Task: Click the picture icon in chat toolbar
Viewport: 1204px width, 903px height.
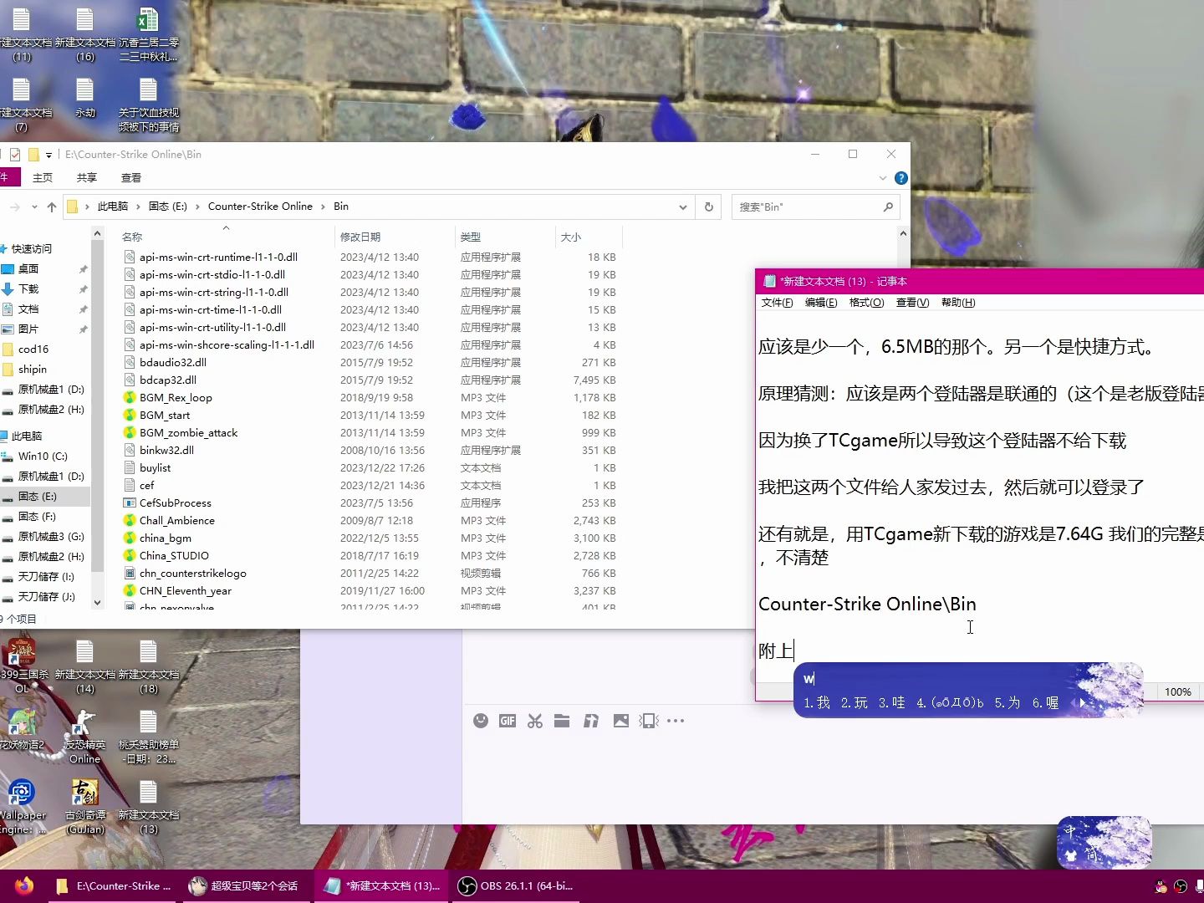Action: (621, 721)
